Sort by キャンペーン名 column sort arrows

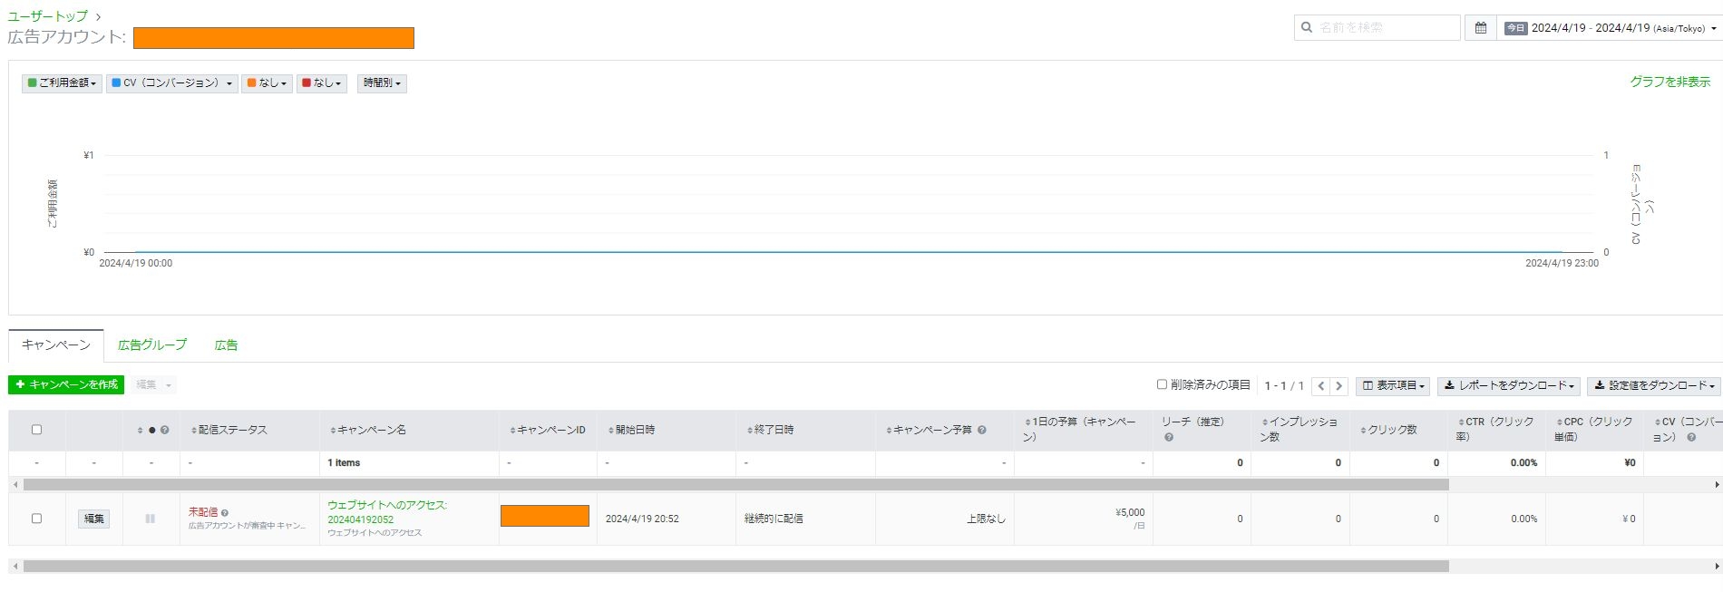pos(333,431)
